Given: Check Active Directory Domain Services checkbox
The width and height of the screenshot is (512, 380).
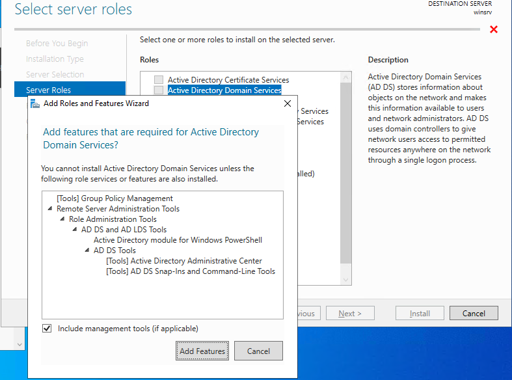Looking at the screenshot, I should click(159, 90).
